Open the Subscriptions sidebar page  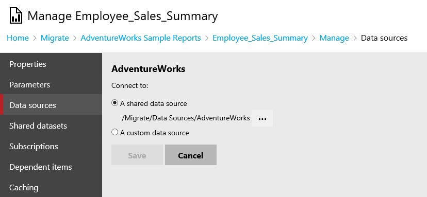[x=51, y=146]
